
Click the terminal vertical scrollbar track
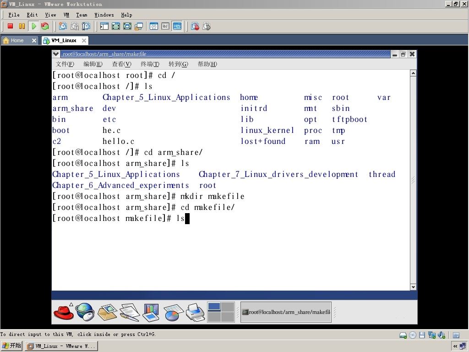413,180
